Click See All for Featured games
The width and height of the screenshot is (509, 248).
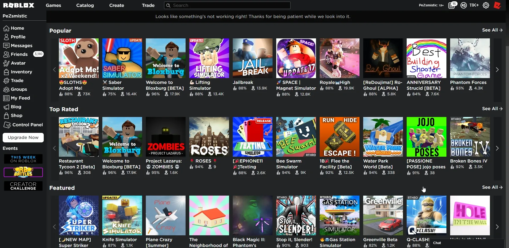[x=492, y=187]
